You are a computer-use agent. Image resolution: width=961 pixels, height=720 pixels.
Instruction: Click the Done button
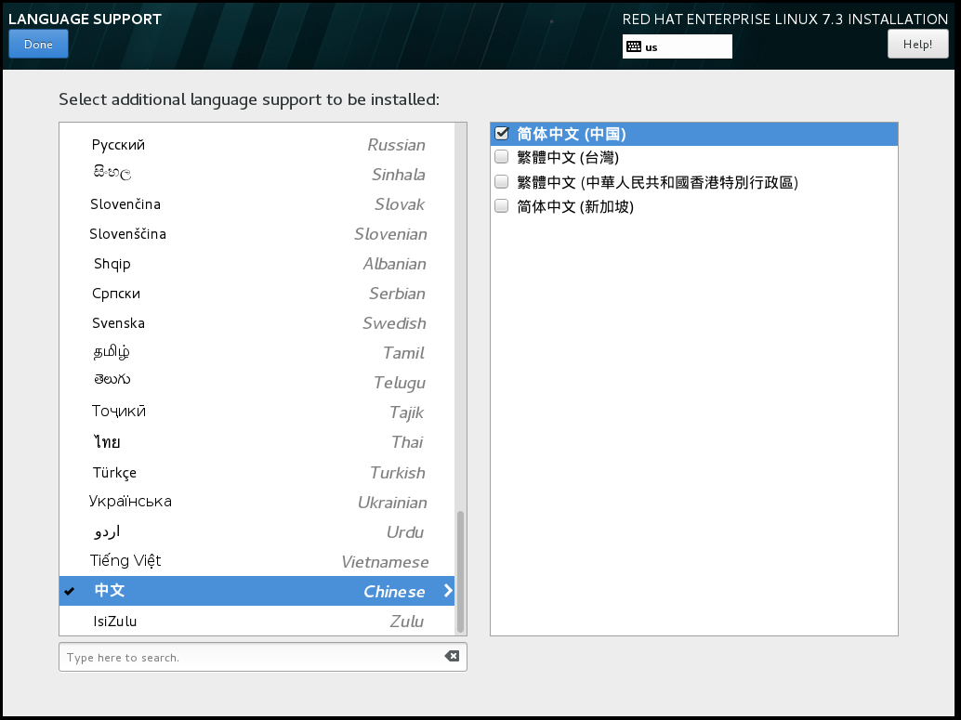(x=38, y=44)
